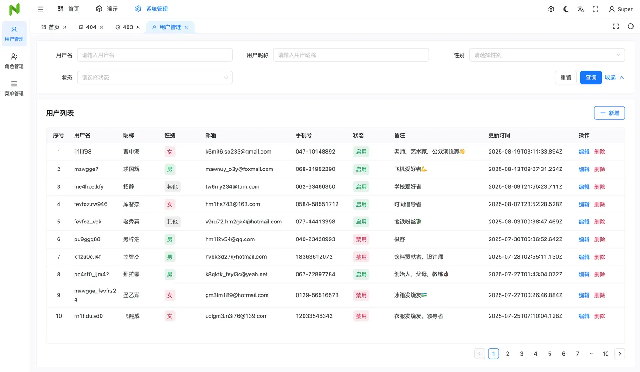The width and height of the screenshot is (640, 372).
Task: Edit user lj1ljf98
Action: pos(584,152)
